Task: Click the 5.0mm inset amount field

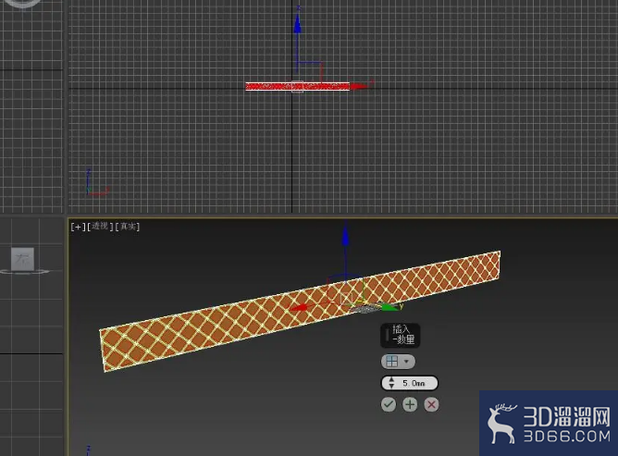Action: coord(410,383)
